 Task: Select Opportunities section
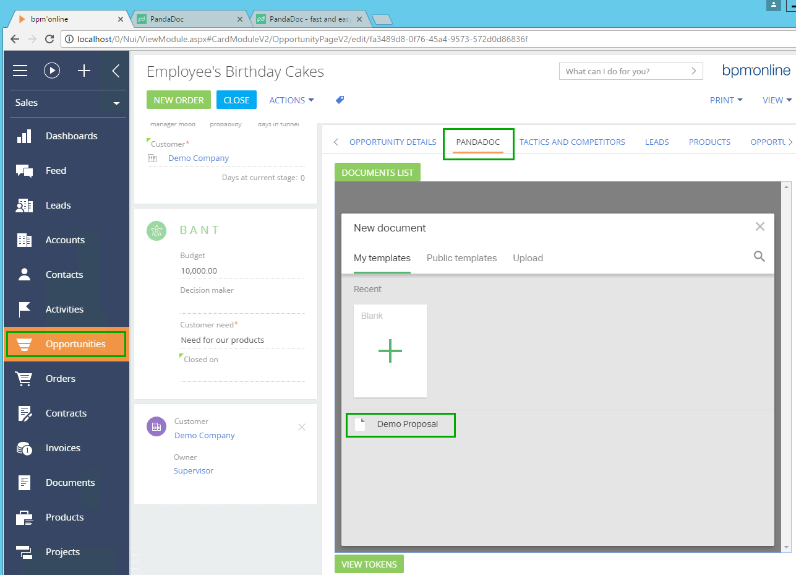tap(66, 344)
